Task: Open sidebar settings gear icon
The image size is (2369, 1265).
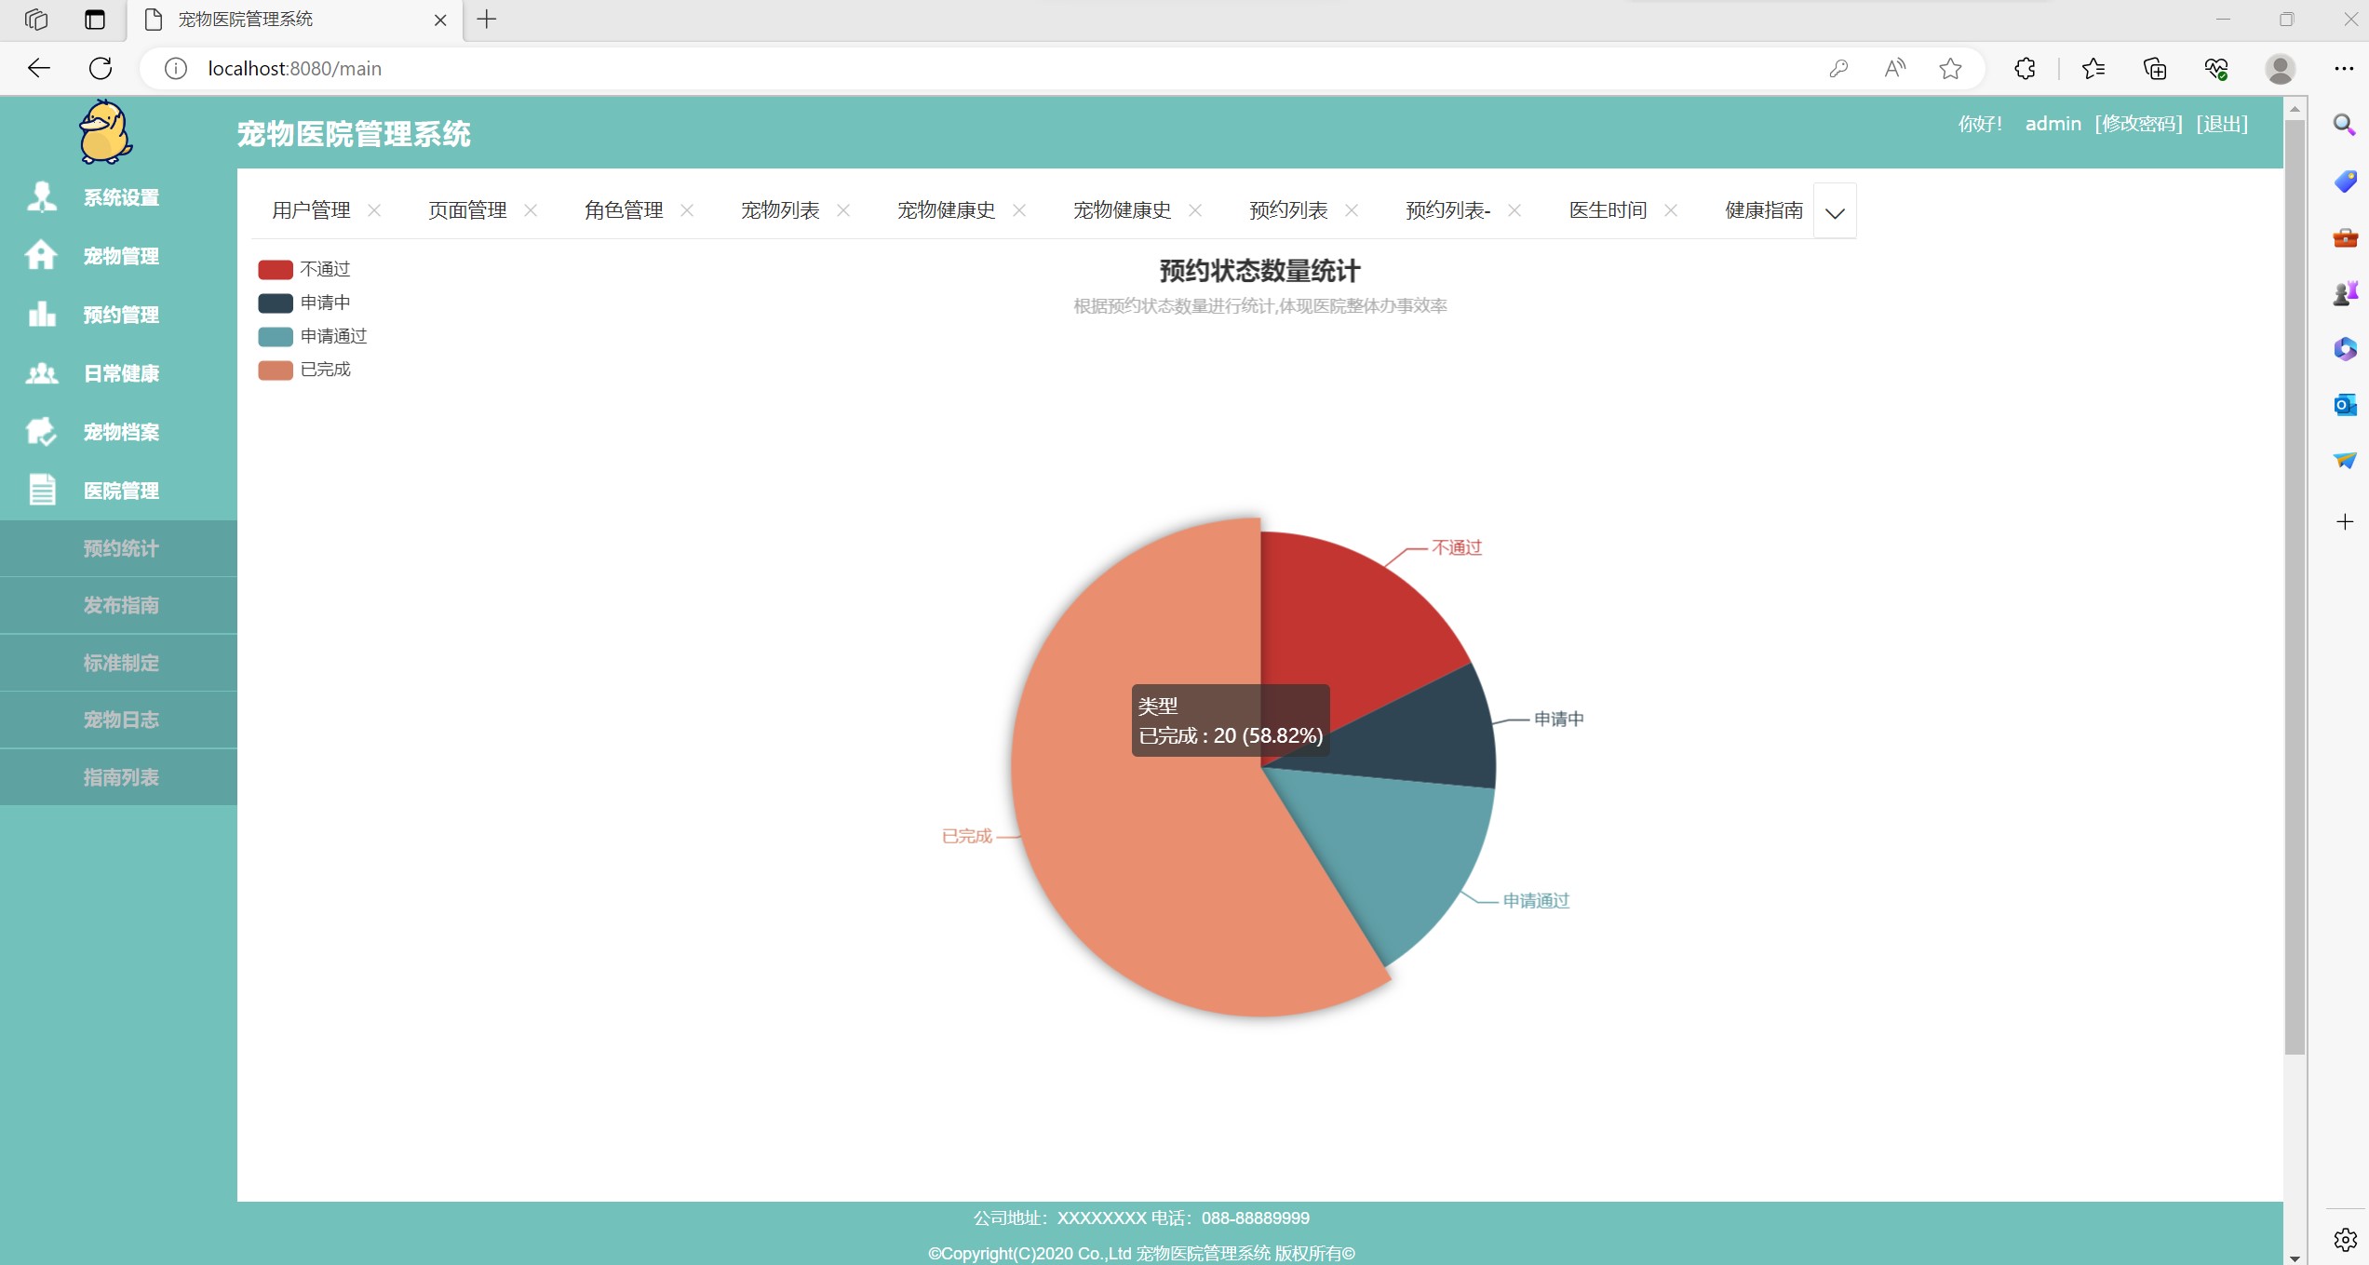Action: pyautogui.click(x=2345, y=1239)
